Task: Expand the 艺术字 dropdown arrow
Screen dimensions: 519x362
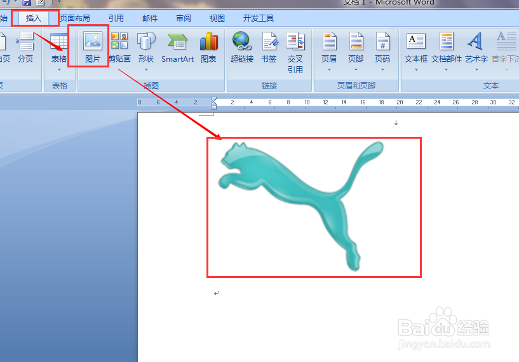Action: pos(476,69)
